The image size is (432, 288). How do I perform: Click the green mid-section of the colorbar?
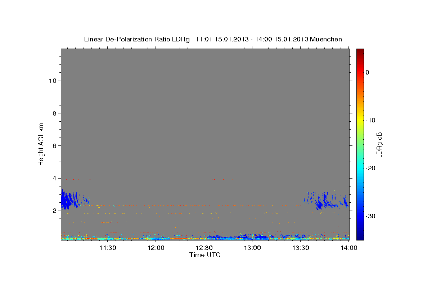pyautogui.click(x=360, y=144)
